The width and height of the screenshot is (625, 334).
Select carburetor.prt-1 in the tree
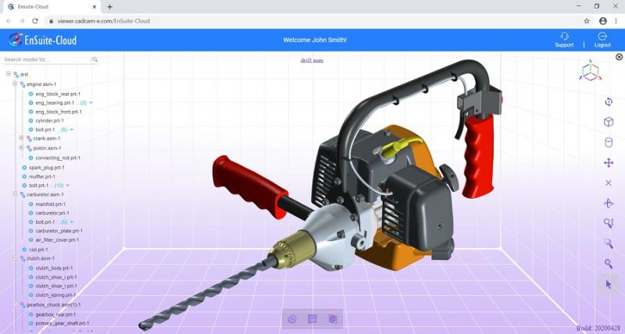(x=52, y=213)
